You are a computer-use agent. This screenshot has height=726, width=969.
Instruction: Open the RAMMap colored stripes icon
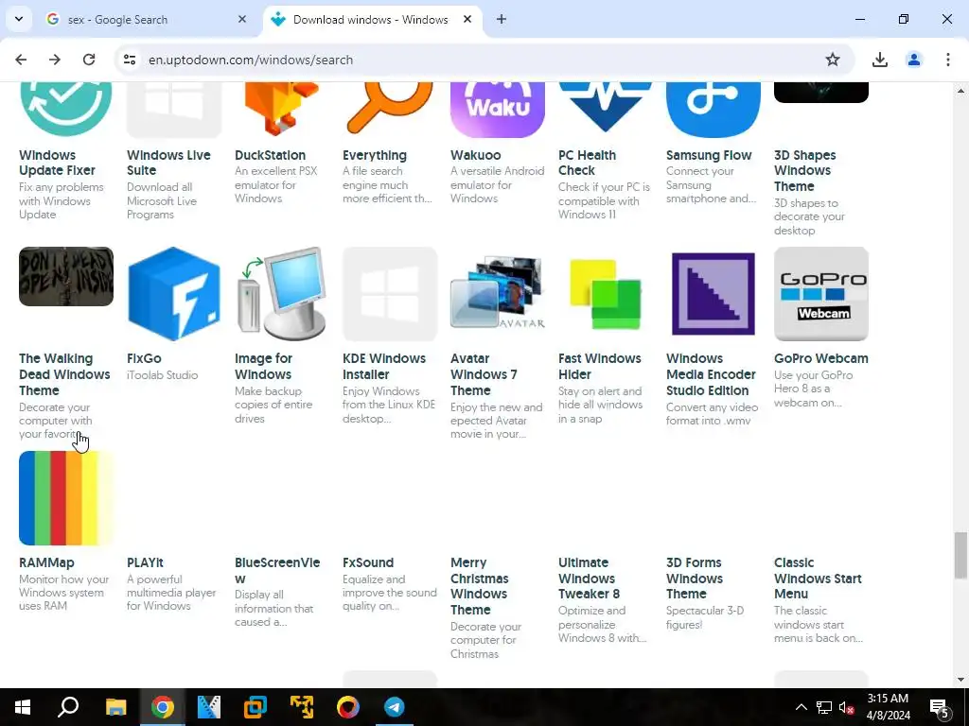click(66, 498)
